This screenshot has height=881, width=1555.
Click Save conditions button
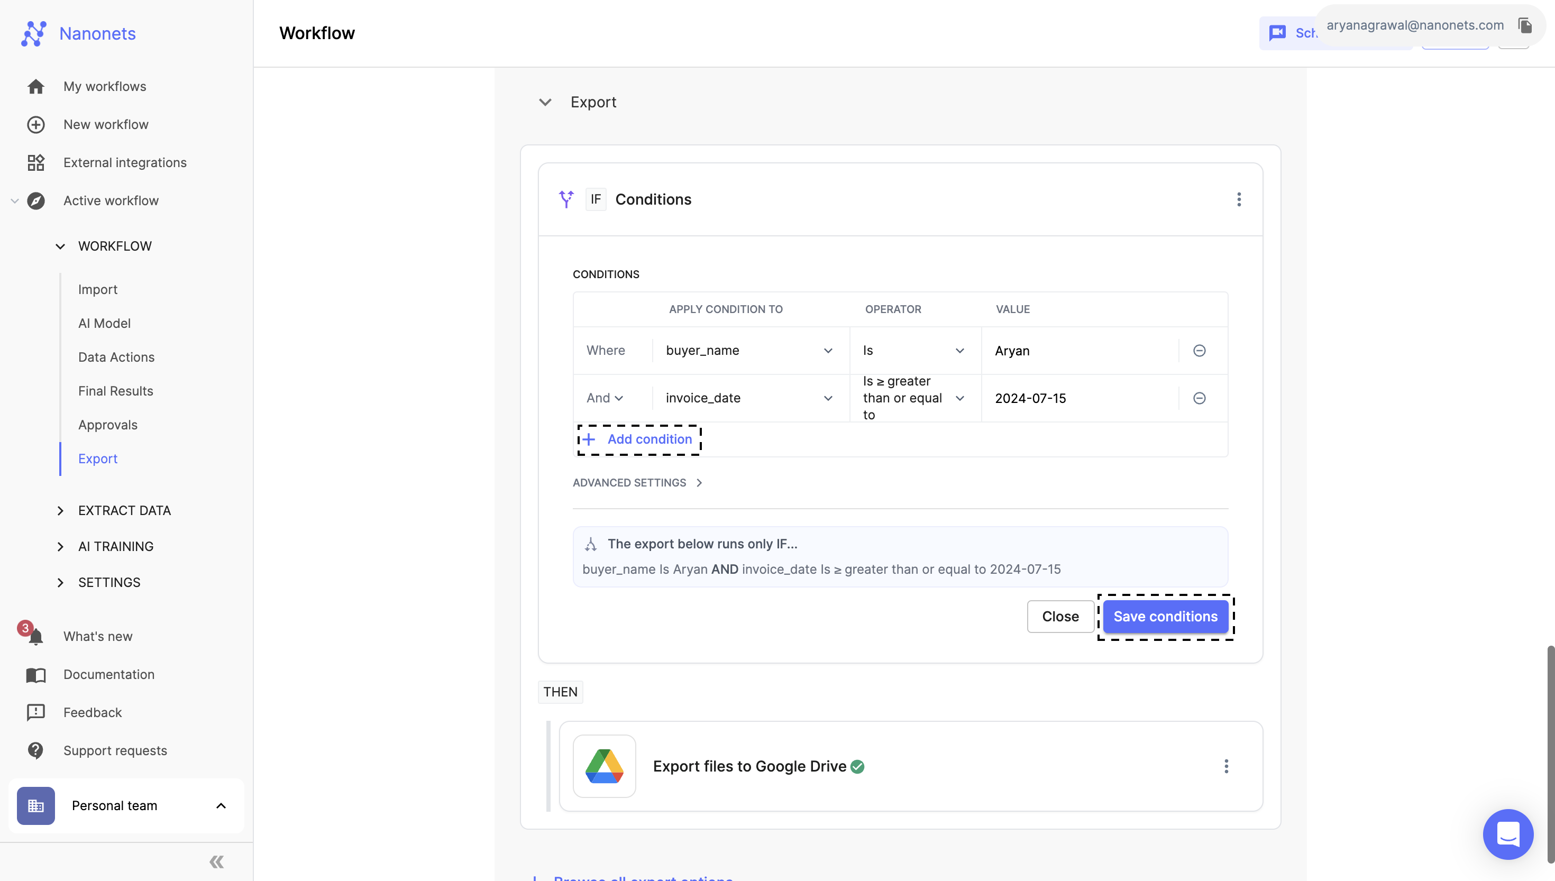click(1165, 617)
